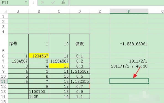Select column E header
Image resolution: width=164 pixels, height=103 pixels.
click(100, 11)
